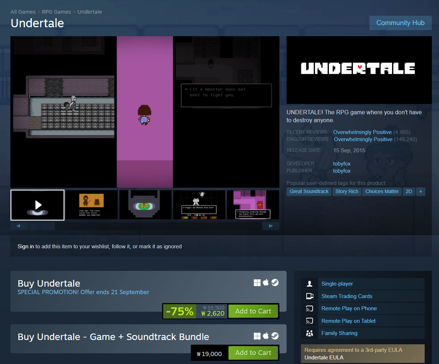Click the Steam Trading Cards icon
Viewport: 439px width, 364px height.
[310, 296]
